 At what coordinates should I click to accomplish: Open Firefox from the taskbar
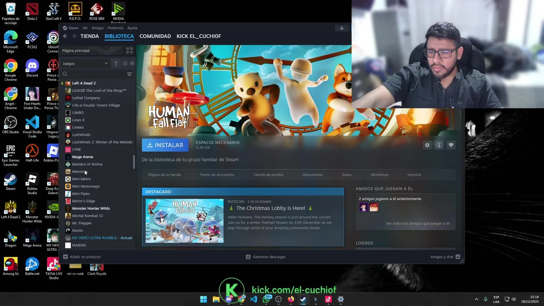[291, 299]
